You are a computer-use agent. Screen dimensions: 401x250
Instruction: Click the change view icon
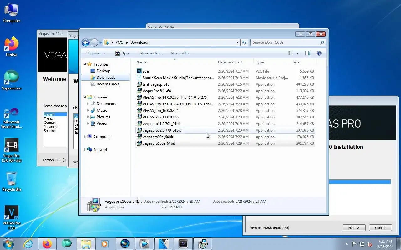pos(291,53)
